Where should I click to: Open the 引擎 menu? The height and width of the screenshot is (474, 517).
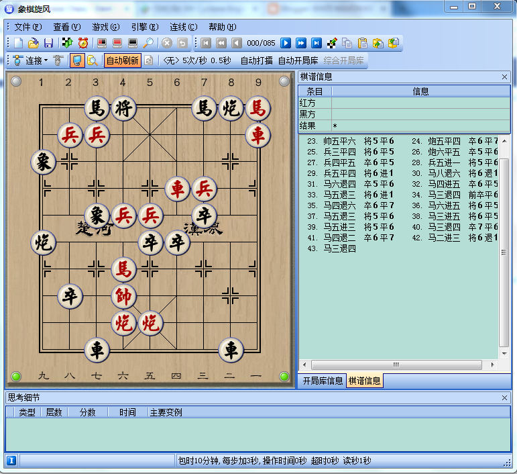[144, 27]
